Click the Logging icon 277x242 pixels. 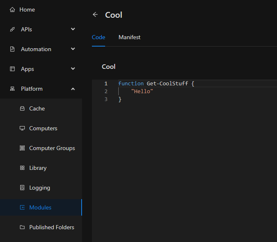[x=22, y=188]
